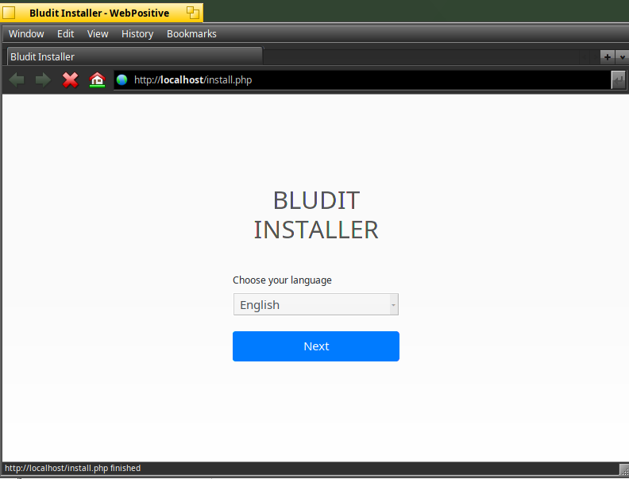
Task: Open the Bookmarks menu
Action: click(191, 33)
